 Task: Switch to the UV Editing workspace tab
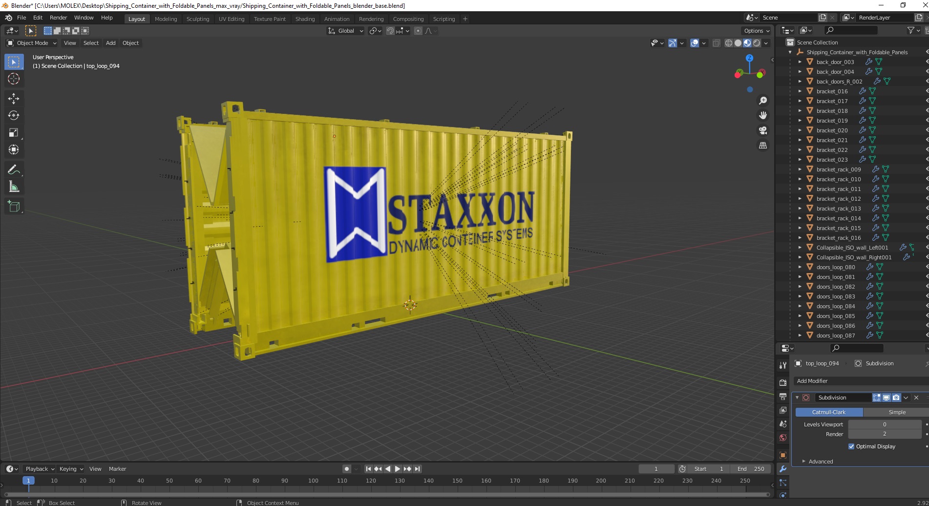coord(232,19)
